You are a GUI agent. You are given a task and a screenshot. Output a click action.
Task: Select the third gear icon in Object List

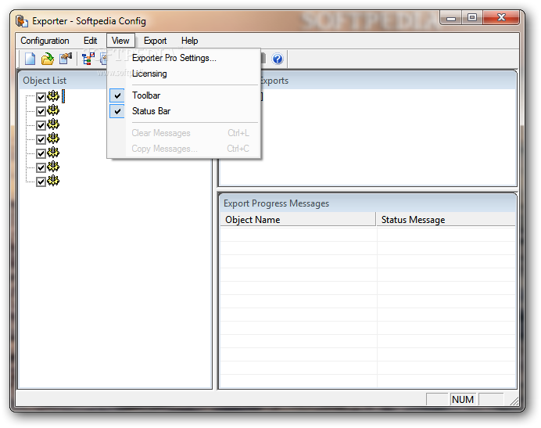(53, 124)
